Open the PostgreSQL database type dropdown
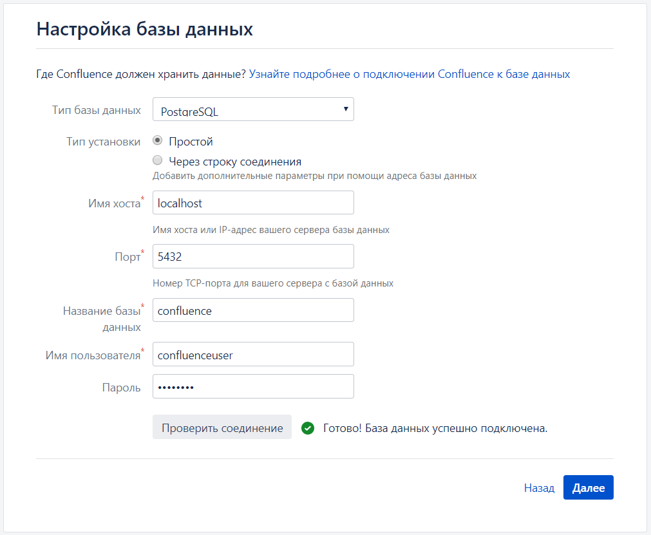 point(253,109)
